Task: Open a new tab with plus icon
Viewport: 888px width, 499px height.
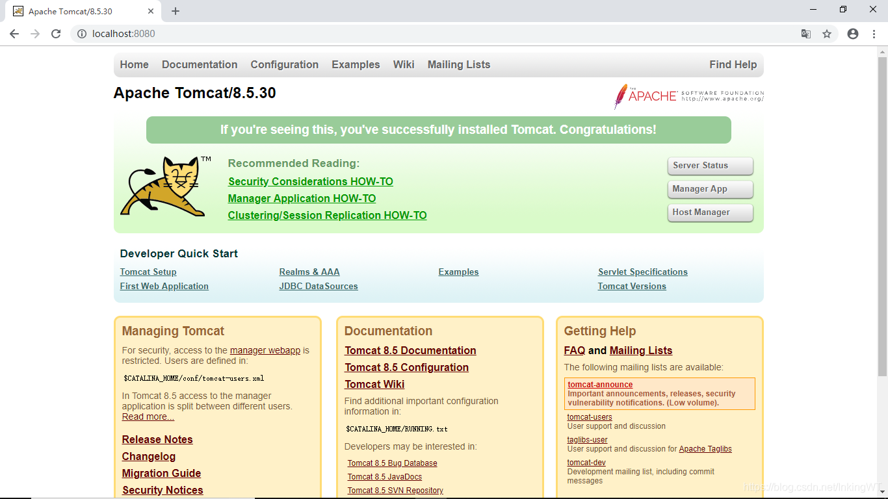Action: tap(176, 11)
